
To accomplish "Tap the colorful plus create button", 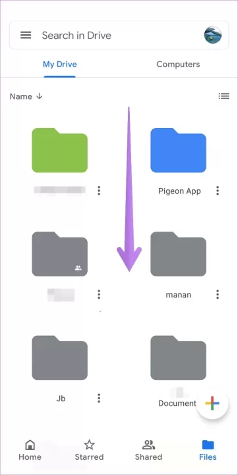I will [212, 403].
